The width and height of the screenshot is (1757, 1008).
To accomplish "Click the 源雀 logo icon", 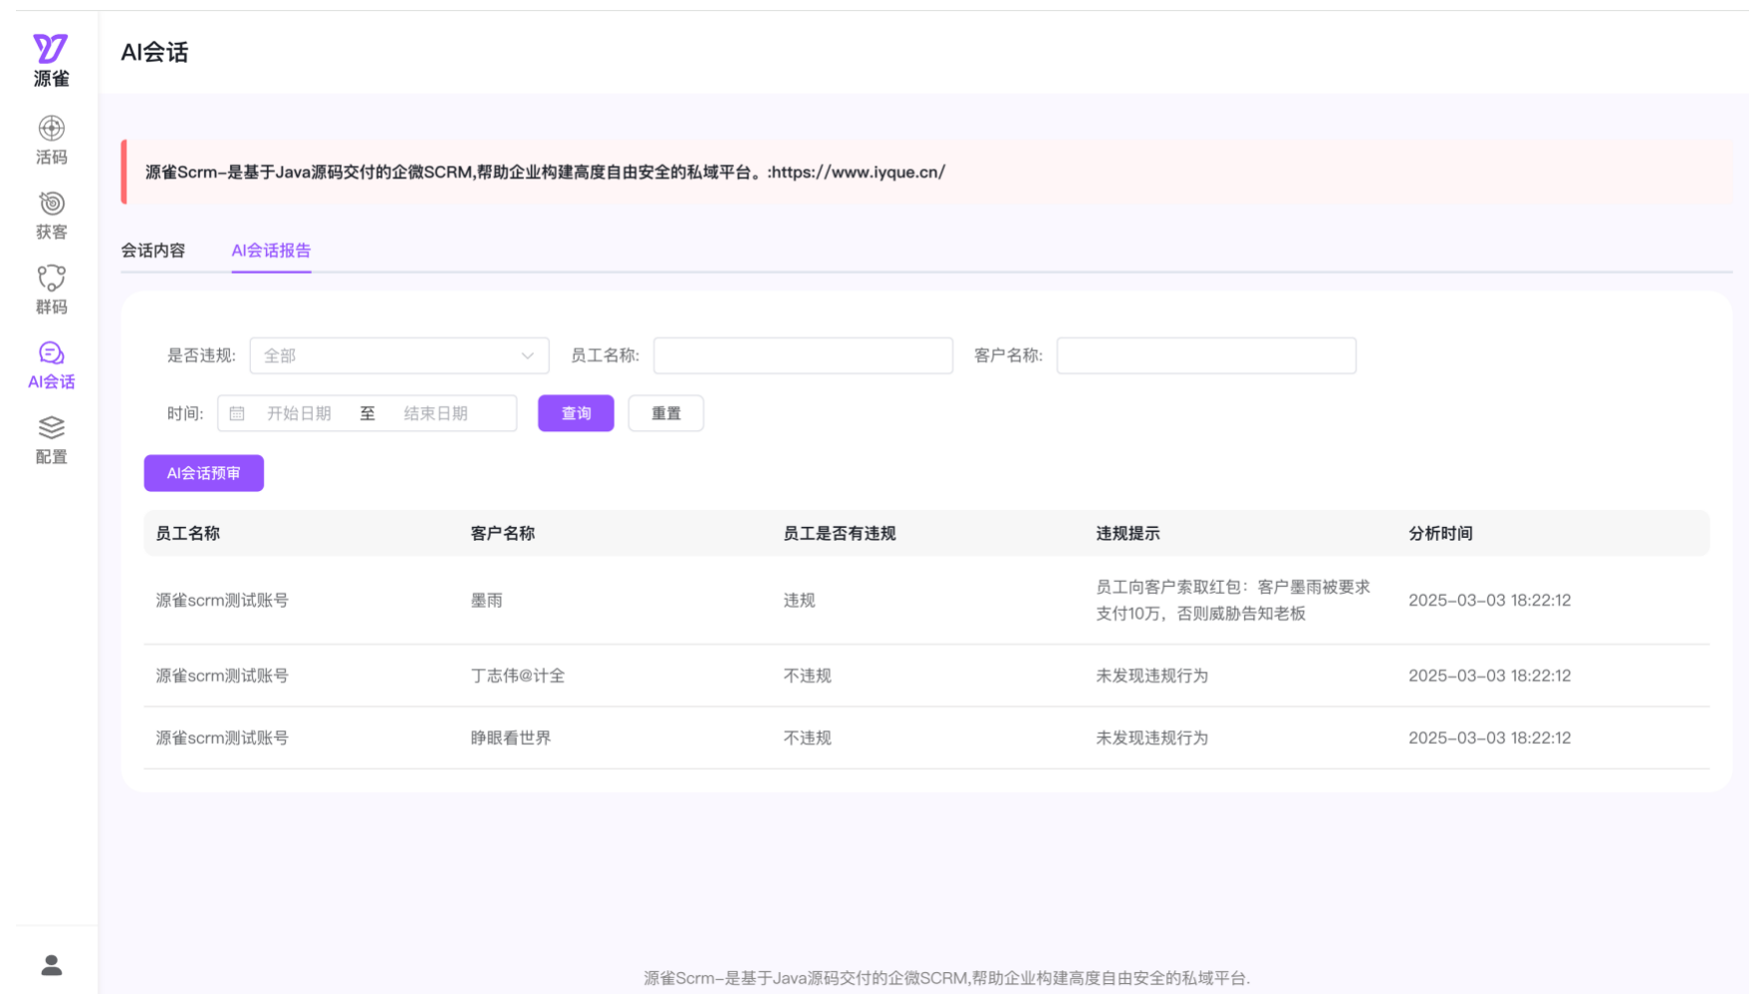I will point(51,49).
